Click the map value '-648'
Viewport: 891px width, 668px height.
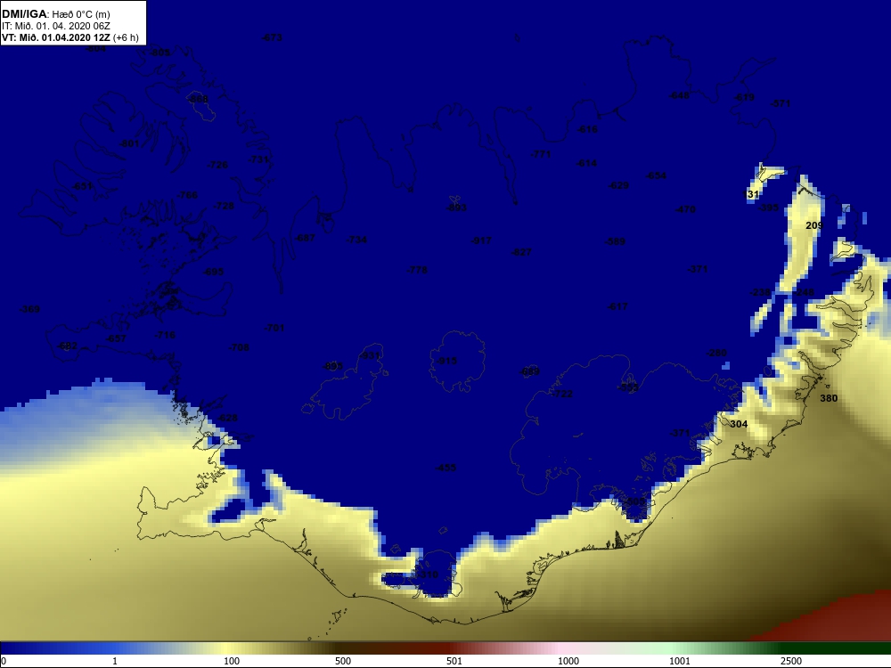[x=680, y=95]
